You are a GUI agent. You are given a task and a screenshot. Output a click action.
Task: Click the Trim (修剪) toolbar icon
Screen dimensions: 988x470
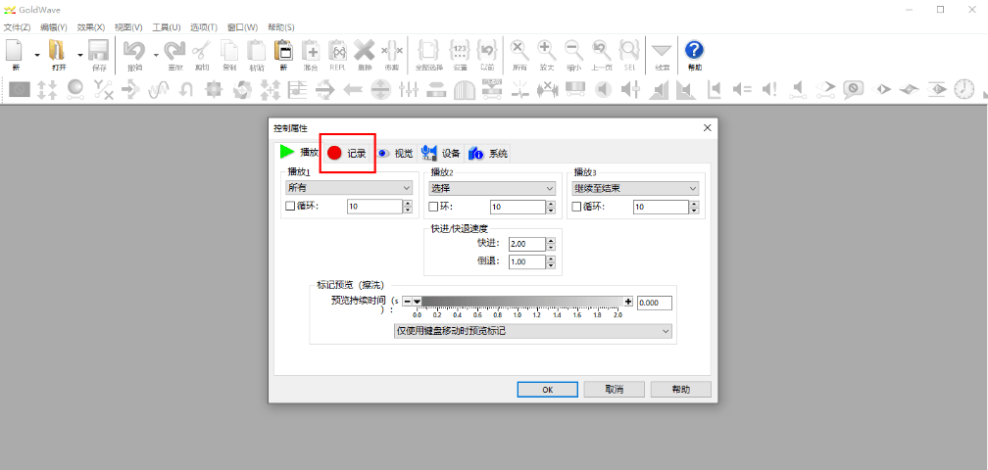392,50
